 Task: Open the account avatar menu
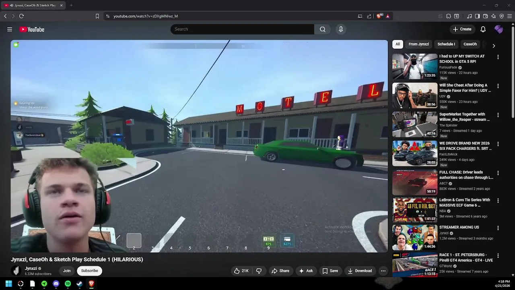point(499,29)
